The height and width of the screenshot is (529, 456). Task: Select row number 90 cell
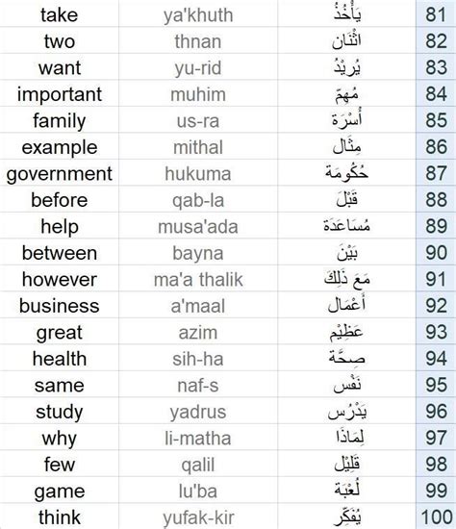(x=436, y=252)
